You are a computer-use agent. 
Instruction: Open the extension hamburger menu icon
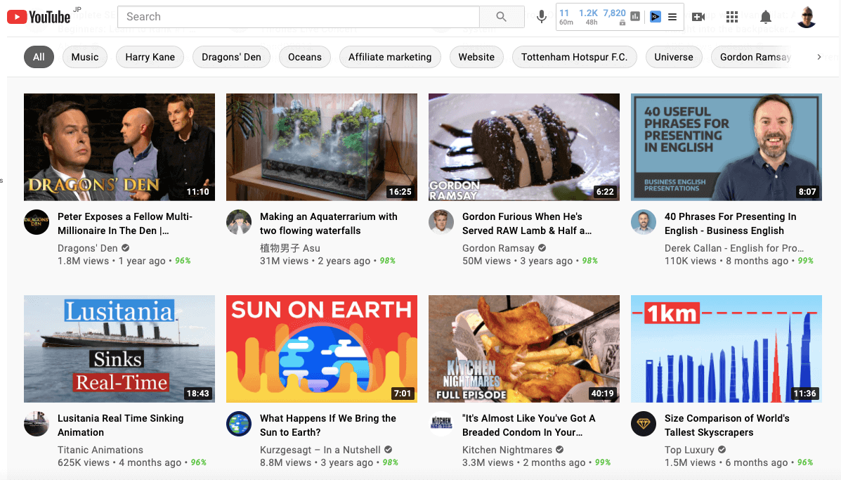click(672, 17)
